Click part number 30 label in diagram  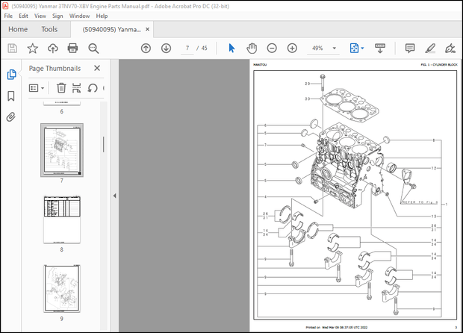(x=308, y=99)
